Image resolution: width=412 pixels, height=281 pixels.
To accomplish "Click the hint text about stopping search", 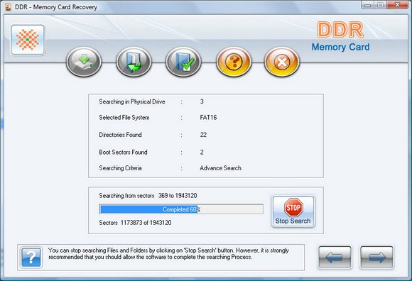I will point(168,254).
